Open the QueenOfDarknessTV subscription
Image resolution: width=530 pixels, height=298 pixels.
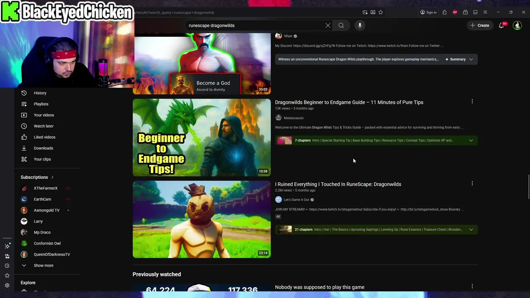tap(47, 255)
